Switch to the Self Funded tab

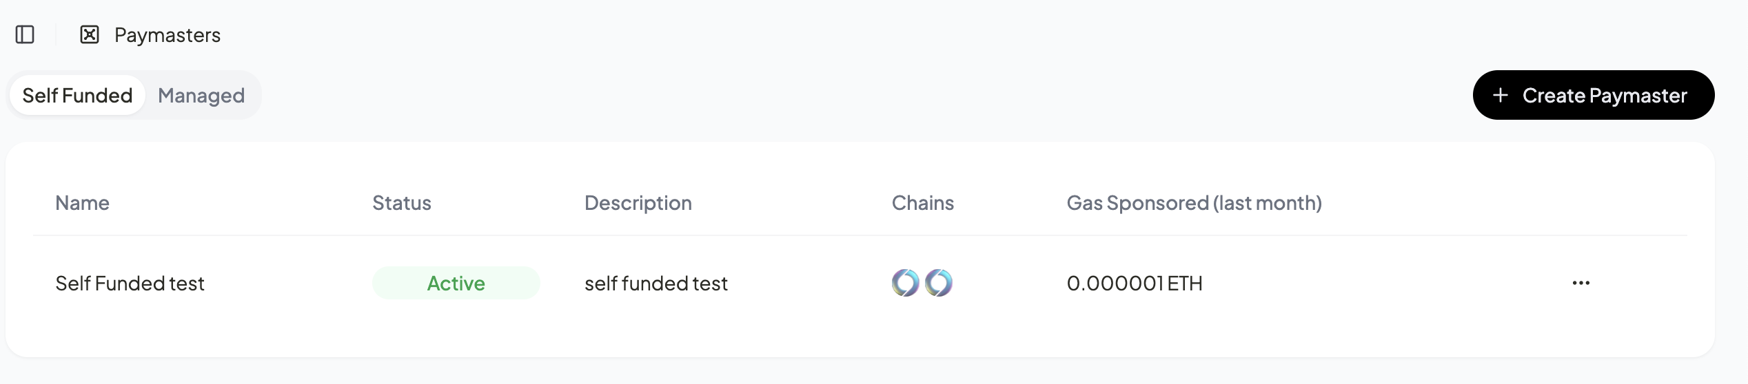click(77, 95)
